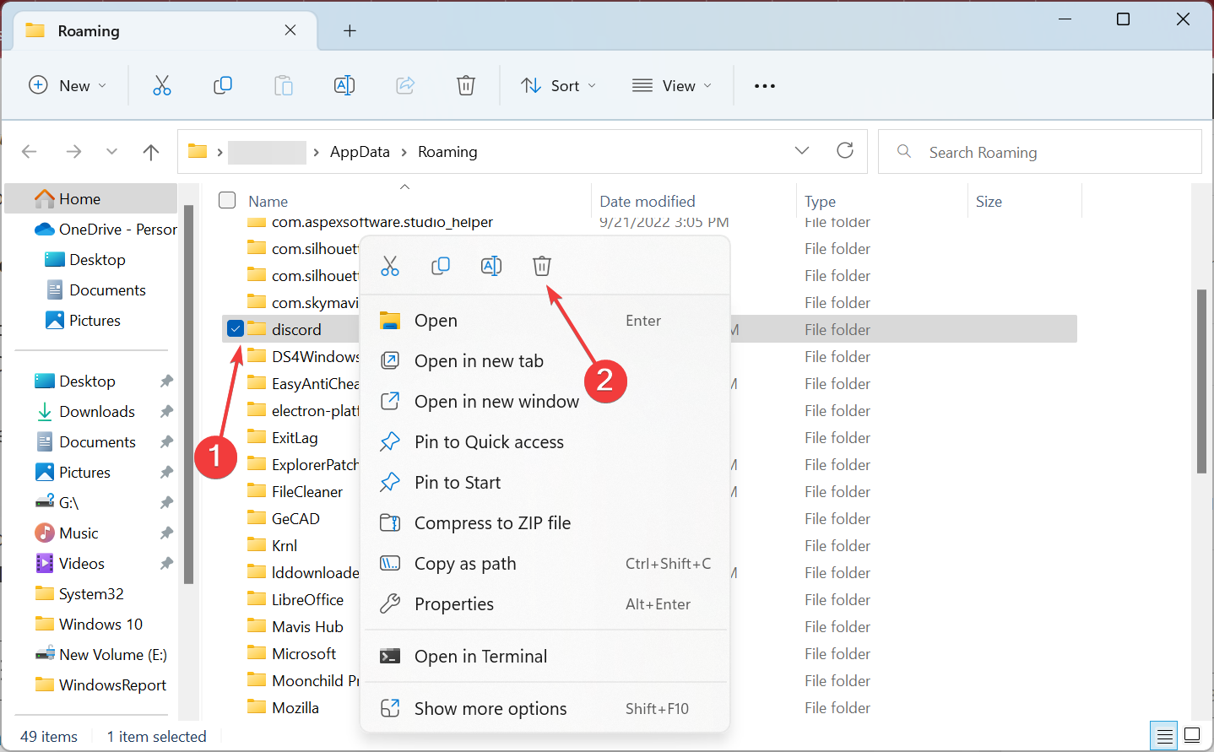Select Pin to Start
Screen dimensions: 1214x752
click(x=545, y=483)
